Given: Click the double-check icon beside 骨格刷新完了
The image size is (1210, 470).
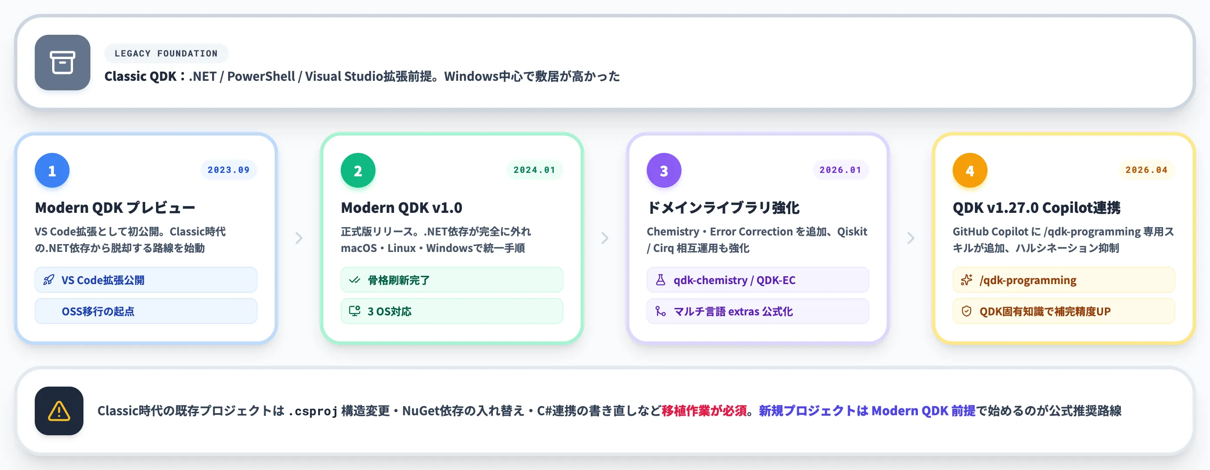Looking at the screenshot, I should 355,280.
